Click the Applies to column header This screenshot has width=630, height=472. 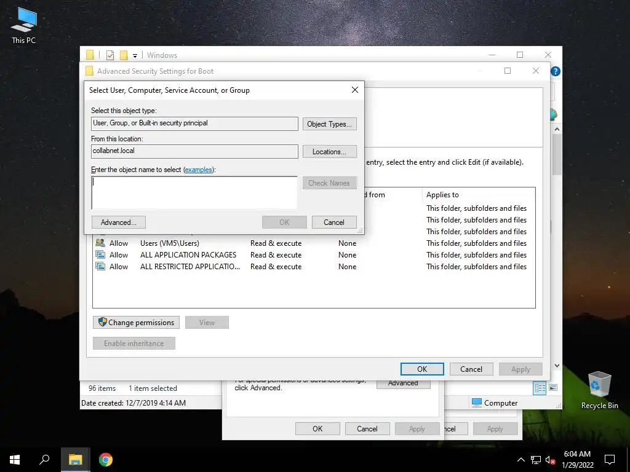tap(442, 195)
